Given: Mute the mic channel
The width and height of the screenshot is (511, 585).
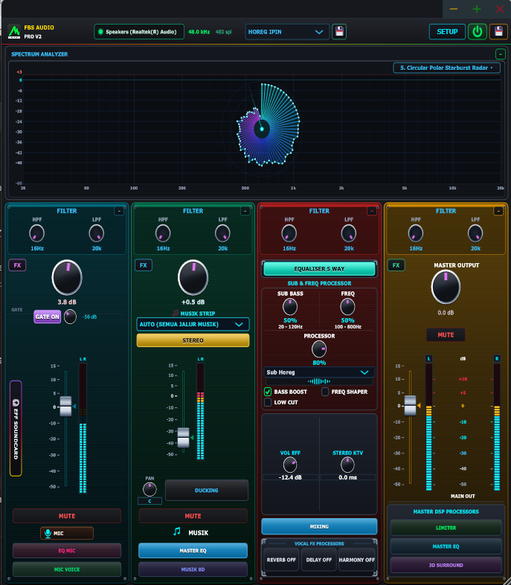Looking at the screenshot, I should click(67, 516).
